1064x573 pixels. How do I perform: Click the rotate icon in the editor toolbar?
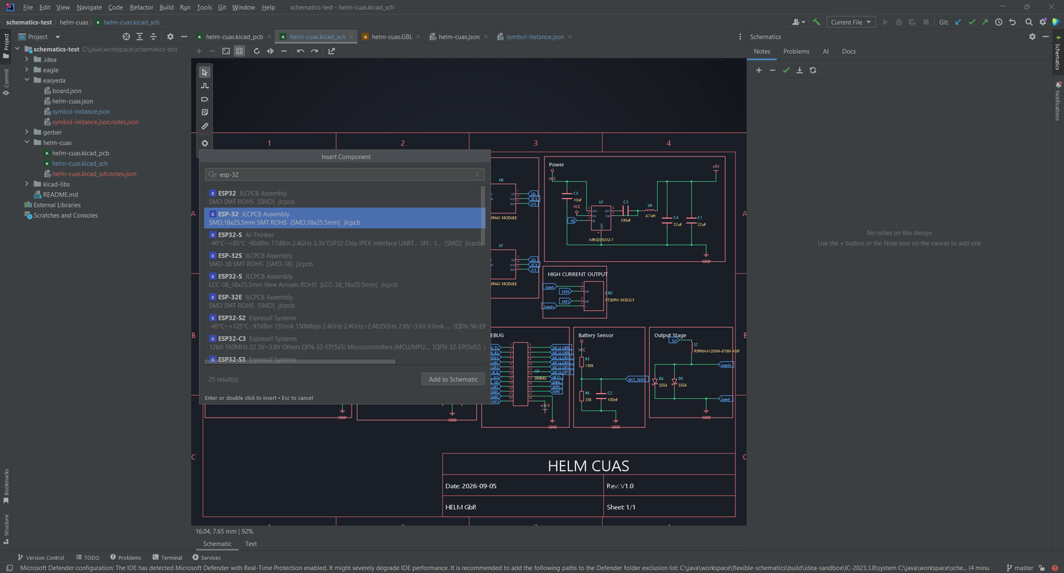tap(257, 51)
